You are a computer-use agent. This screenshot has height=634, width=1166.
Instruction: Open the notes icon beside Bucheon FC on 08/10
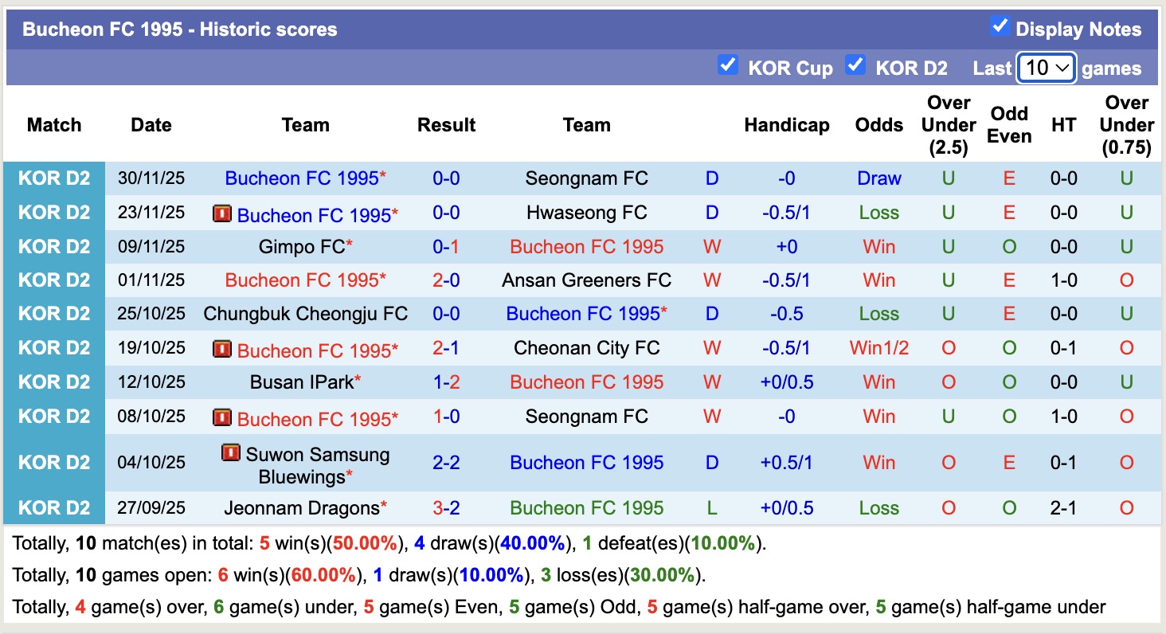pyautogui.click(x=221, y=417)
